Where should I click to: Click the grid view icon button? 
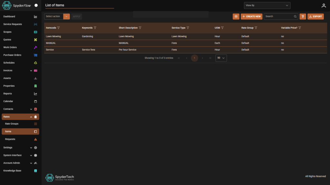click(x=236, y=16)
